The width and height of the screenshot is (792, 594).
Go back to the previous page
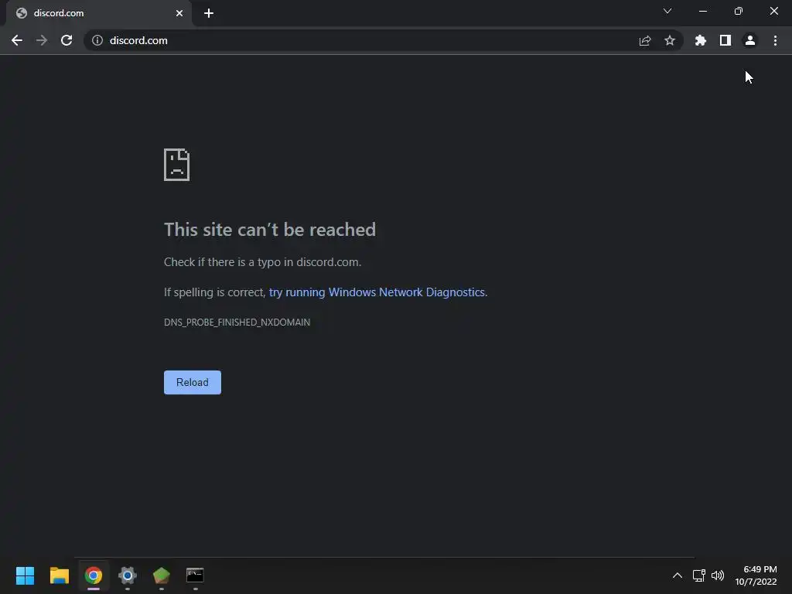(17, 40)
